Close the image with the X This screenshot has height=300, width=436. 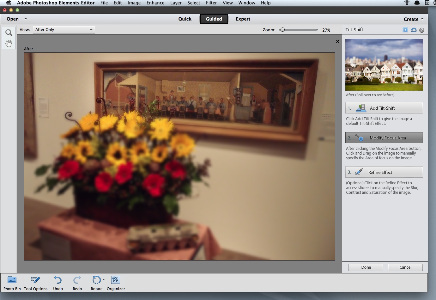pos(337,41)
